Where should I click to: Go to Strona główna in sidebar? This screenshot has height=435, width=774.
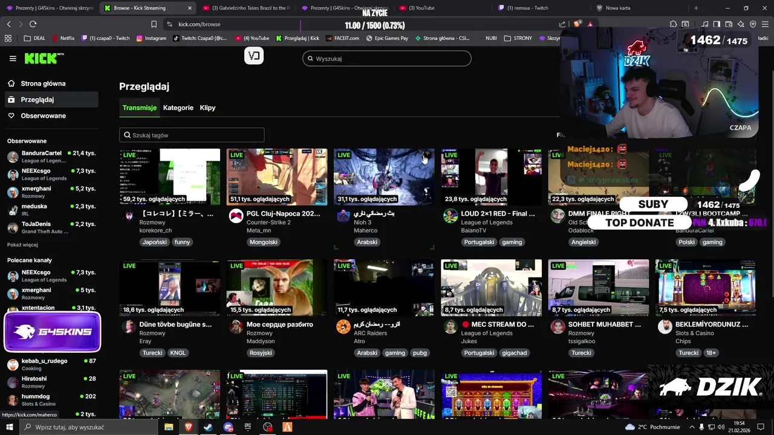coord(43,83)
